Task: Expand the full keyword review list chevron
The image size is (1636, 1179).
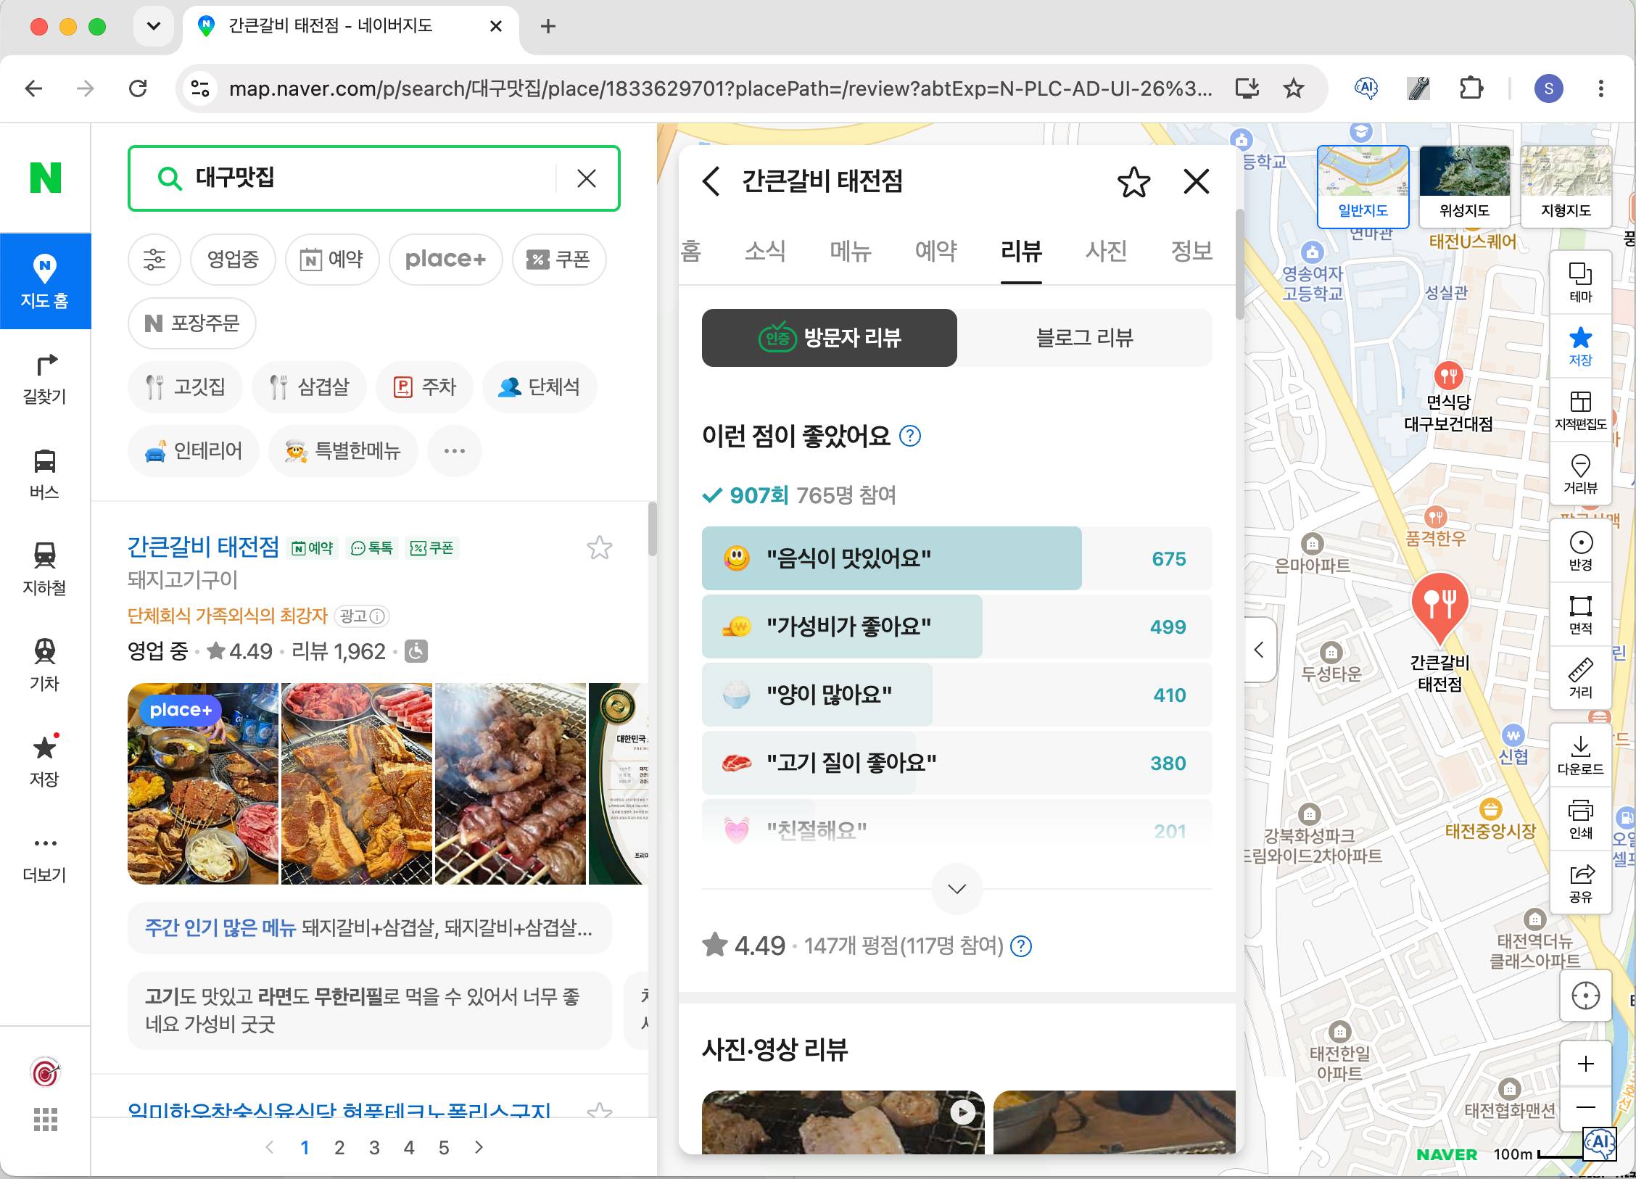Action: coord(957,889)
